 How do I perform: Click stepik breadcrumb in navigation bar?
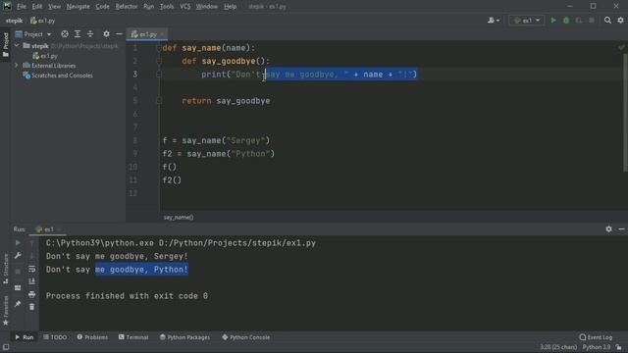tap(14, 21)
